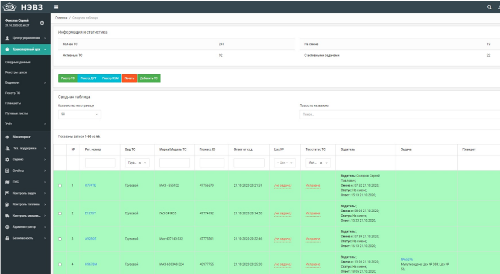The width and height of the screenshot is (500, 274).
Task: Open user settings gear next to user name
Action: (42, 23)
